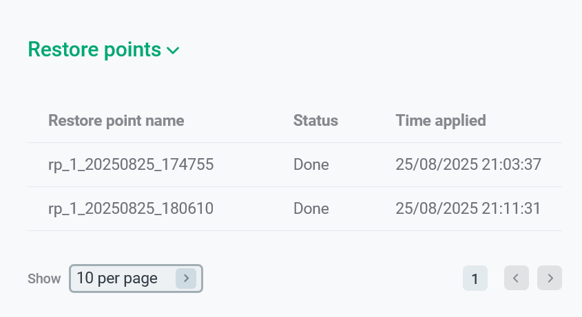Go to the previous page arrow

[x=516, y=278]
